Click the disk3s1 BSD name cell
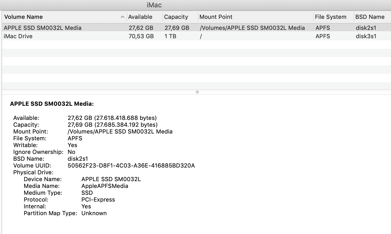The image size is (391, 234). click(366, 36)
